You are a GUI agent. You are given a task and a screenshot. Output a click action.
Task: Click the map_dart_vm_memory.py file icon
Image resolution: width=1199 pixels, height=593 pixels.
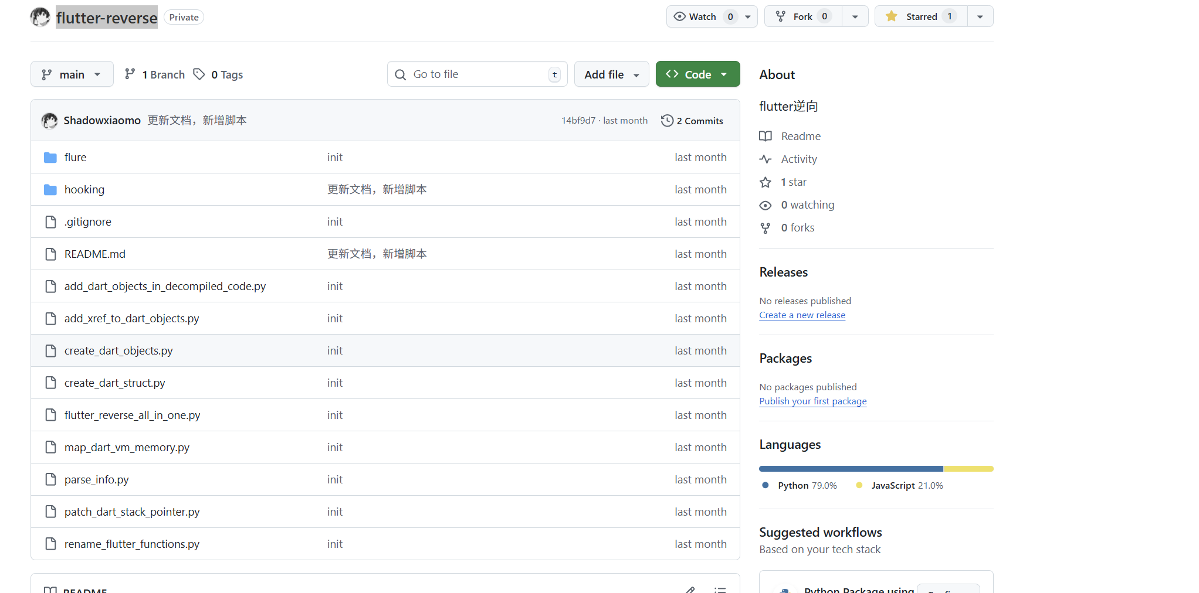coord(51,448)
